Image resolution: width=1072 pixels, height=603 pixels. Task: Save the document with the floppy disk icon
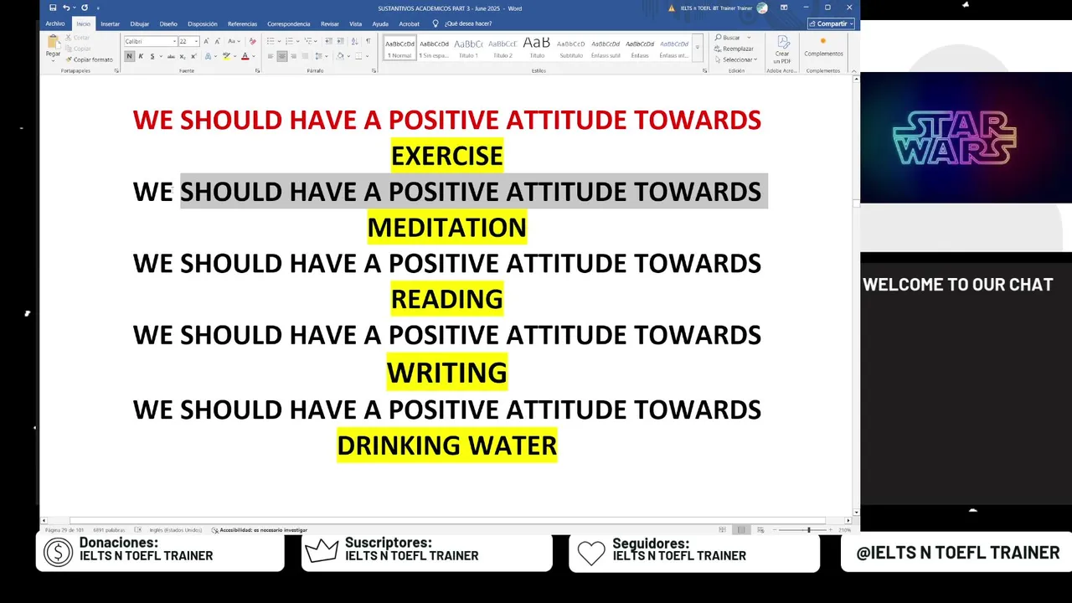pyautogui.click(x=53, y=8)
